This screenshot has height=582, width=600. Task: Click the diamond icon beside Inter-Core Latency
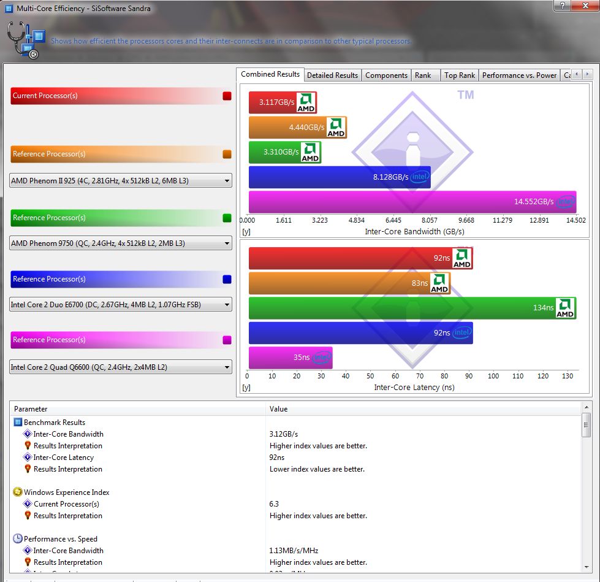click(27, 457)
